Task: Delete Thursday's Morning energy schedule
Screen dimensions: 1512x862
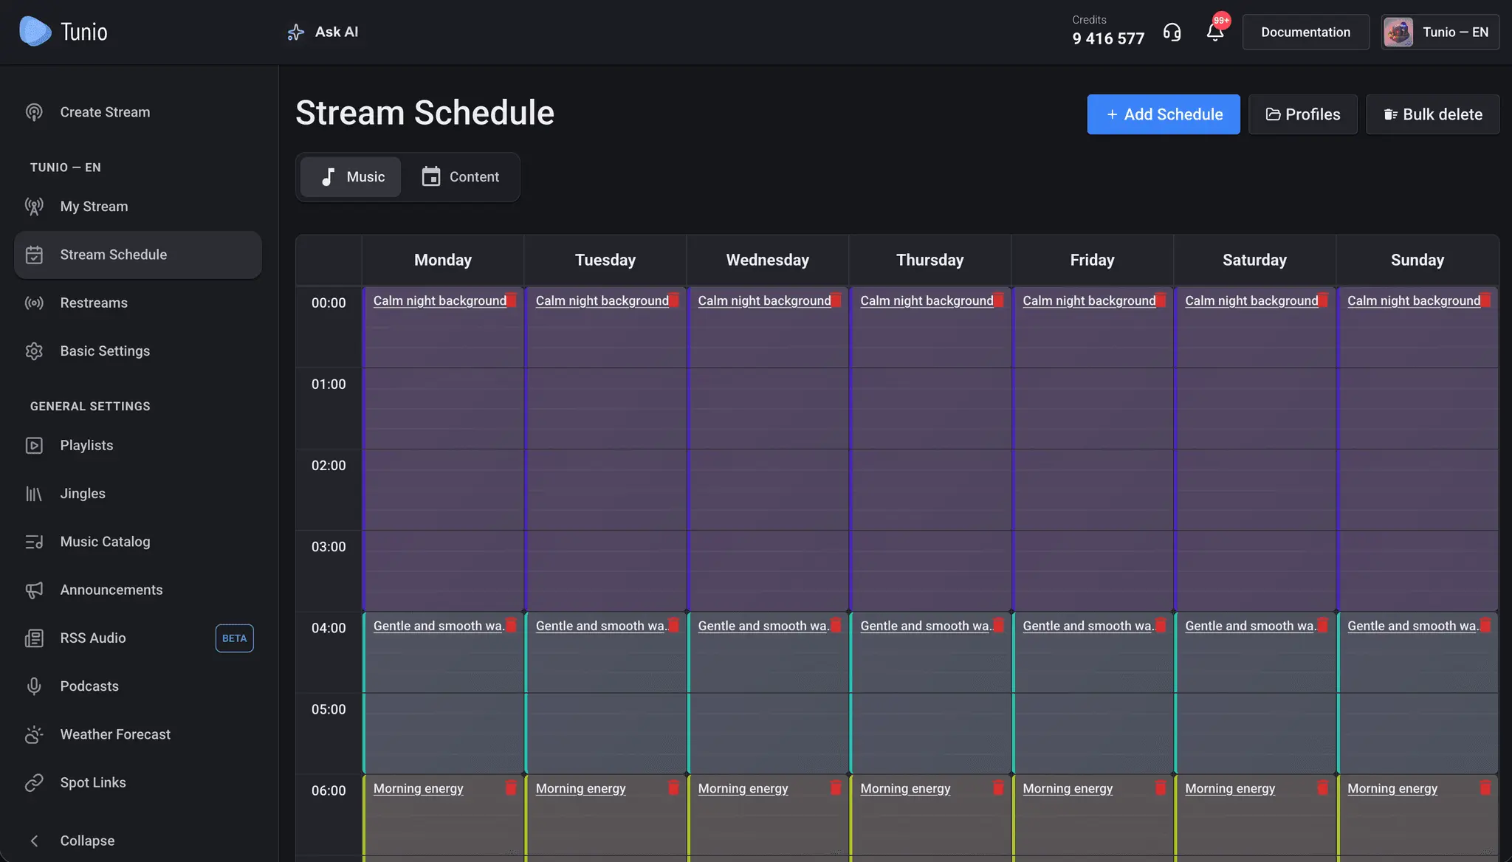Action: 998,787
